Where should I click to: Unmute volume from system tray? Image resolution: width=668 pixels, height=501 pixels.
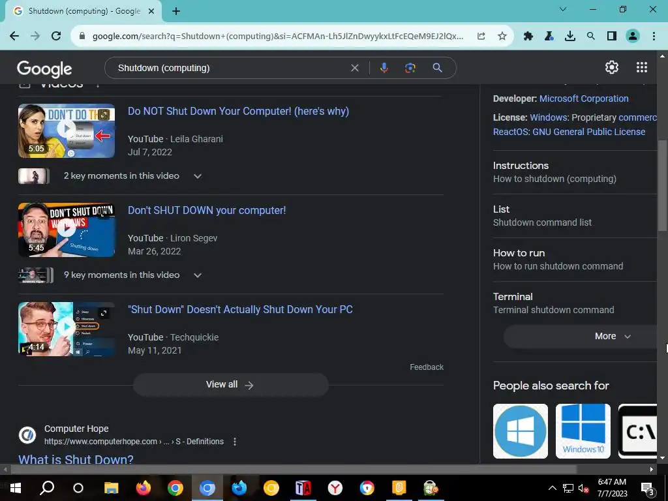pyautogui.click(x=584, y=488)
